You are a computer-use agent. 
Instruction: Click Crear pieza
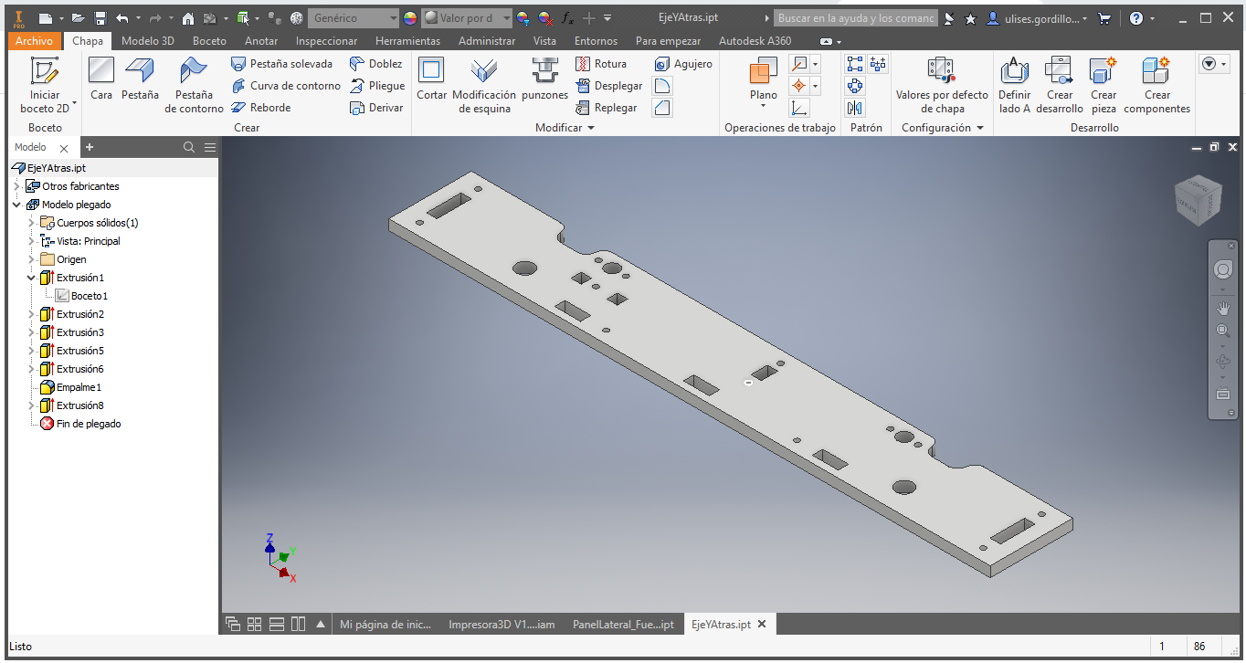pos(1103,86)
